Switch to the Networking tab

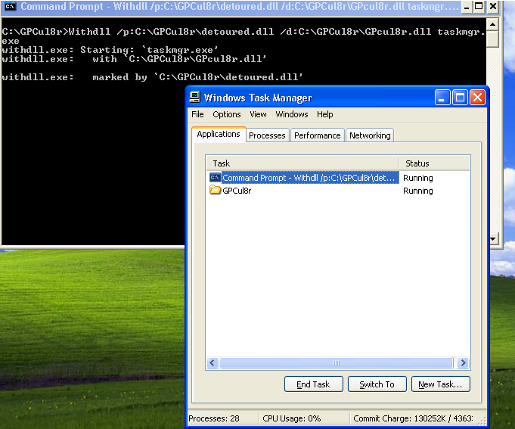pos(370,135)
